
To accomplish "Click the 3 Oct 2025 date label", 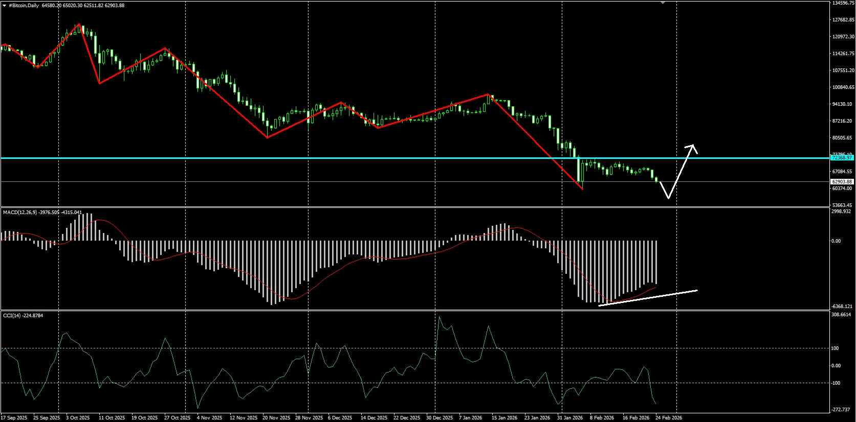I will point(78,418).
